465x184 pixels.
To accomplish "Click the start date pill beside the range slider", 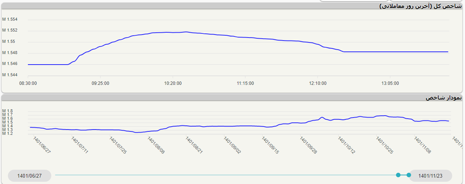I will [29, 176].
